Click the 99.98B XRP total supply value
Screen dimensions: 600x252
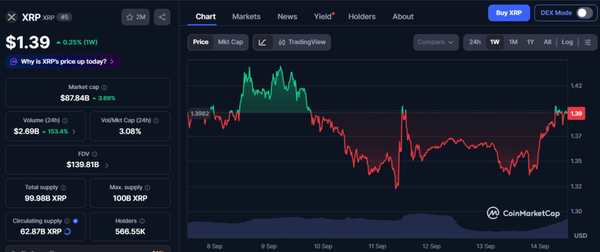click(46, 198)
